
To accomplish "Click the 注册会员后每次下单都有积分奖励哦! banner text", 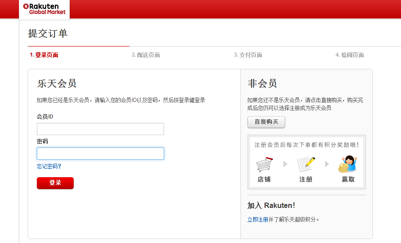I will [x=306, y=145].
